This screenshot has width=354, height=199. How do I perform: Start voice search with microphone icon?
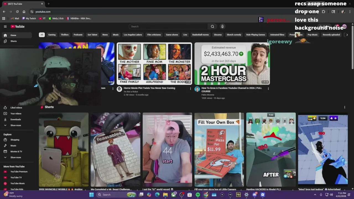[x=222, y=27]
